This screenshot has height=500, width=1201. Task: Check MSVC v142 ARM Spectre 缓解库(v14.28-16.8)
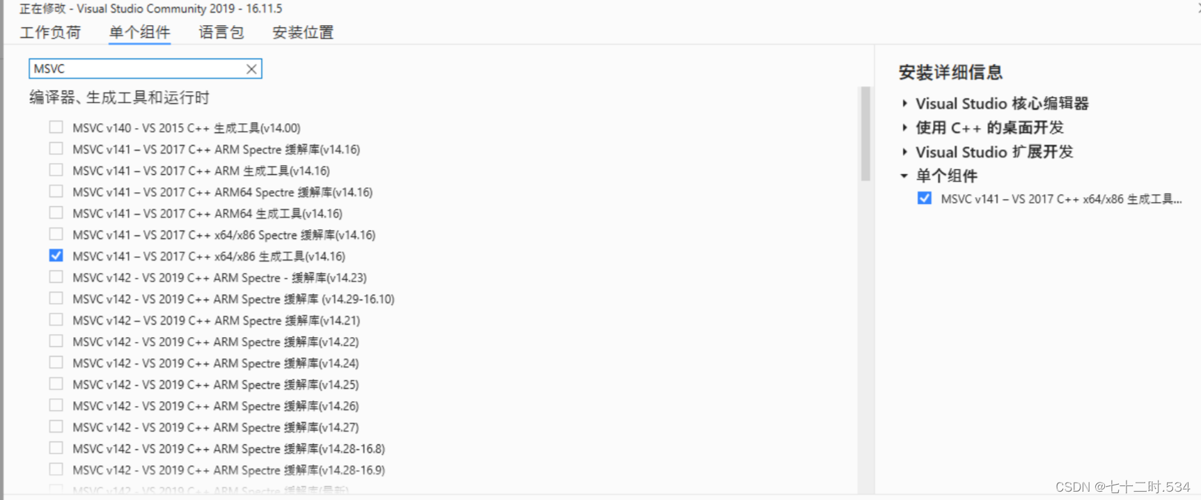point(56,448)
